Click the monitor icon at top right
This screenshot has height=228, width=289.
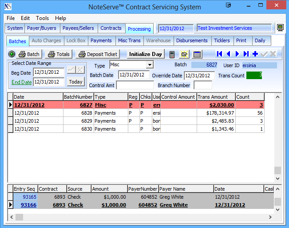pos(280,28)
